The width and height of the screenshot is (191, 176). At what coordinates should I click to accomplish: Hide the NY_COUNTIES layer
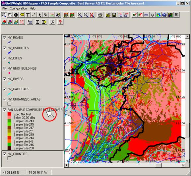pyautogui.click(x=4, y=154)
